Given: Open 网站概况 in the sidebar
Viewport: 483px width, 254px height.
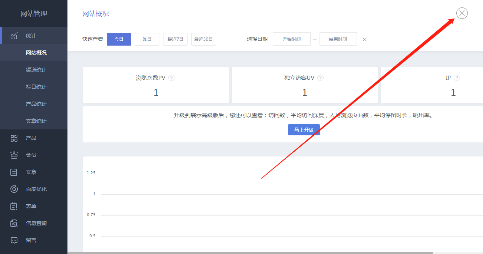Looking at the screenshot, I should pos(34,53).
